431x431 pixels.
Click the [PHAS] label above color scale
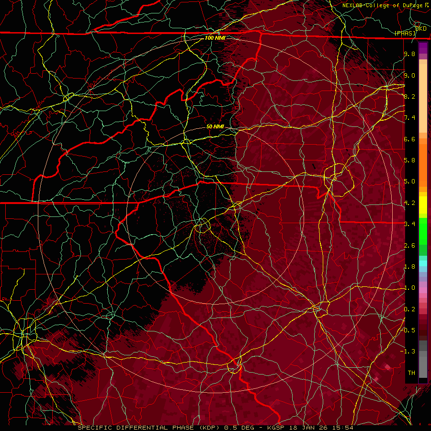tap(405, 33)
